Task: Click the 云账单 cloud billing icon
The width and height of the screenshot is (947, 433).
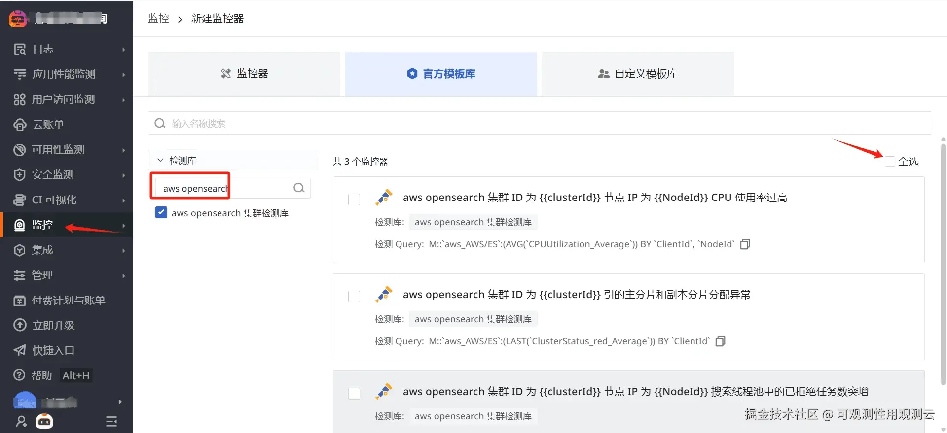Action: pyautogui.click(x=20, y=125)
